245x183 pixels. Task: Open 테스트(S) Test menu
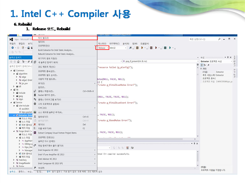pos(102,44)
